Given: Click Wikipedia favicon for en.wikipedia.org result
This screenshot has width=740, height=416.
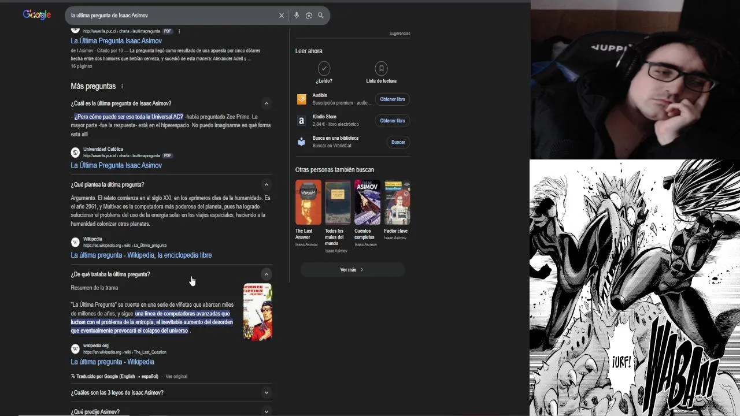Looking at the screenshot, I should coord(75,349).
